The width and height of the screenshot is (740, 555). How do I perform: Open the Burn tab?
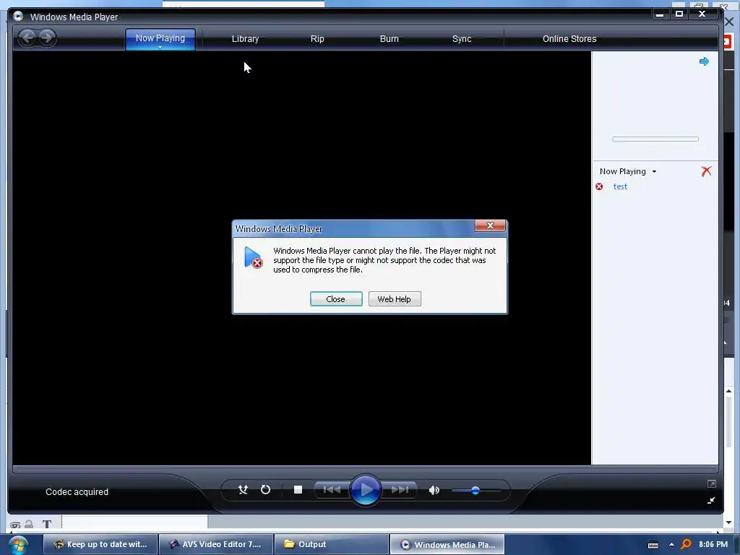click(390, 39)
